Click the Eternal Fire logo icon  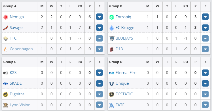pos(112,73)
